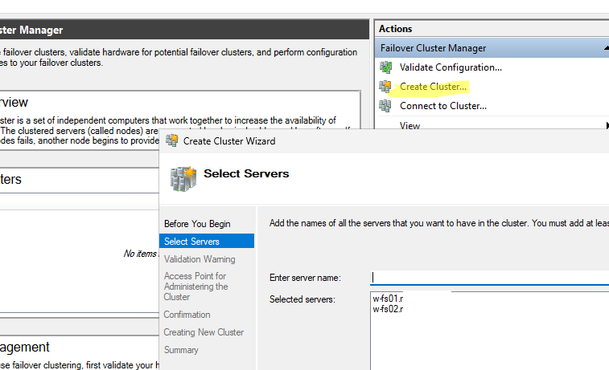Select w-fs02.r in Selected servers list
Screen dimensions: 609x370
click(388, 308)
